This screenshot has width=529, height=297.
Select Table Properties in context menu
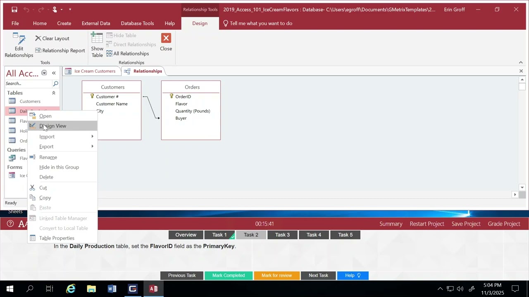click(63, 238)
